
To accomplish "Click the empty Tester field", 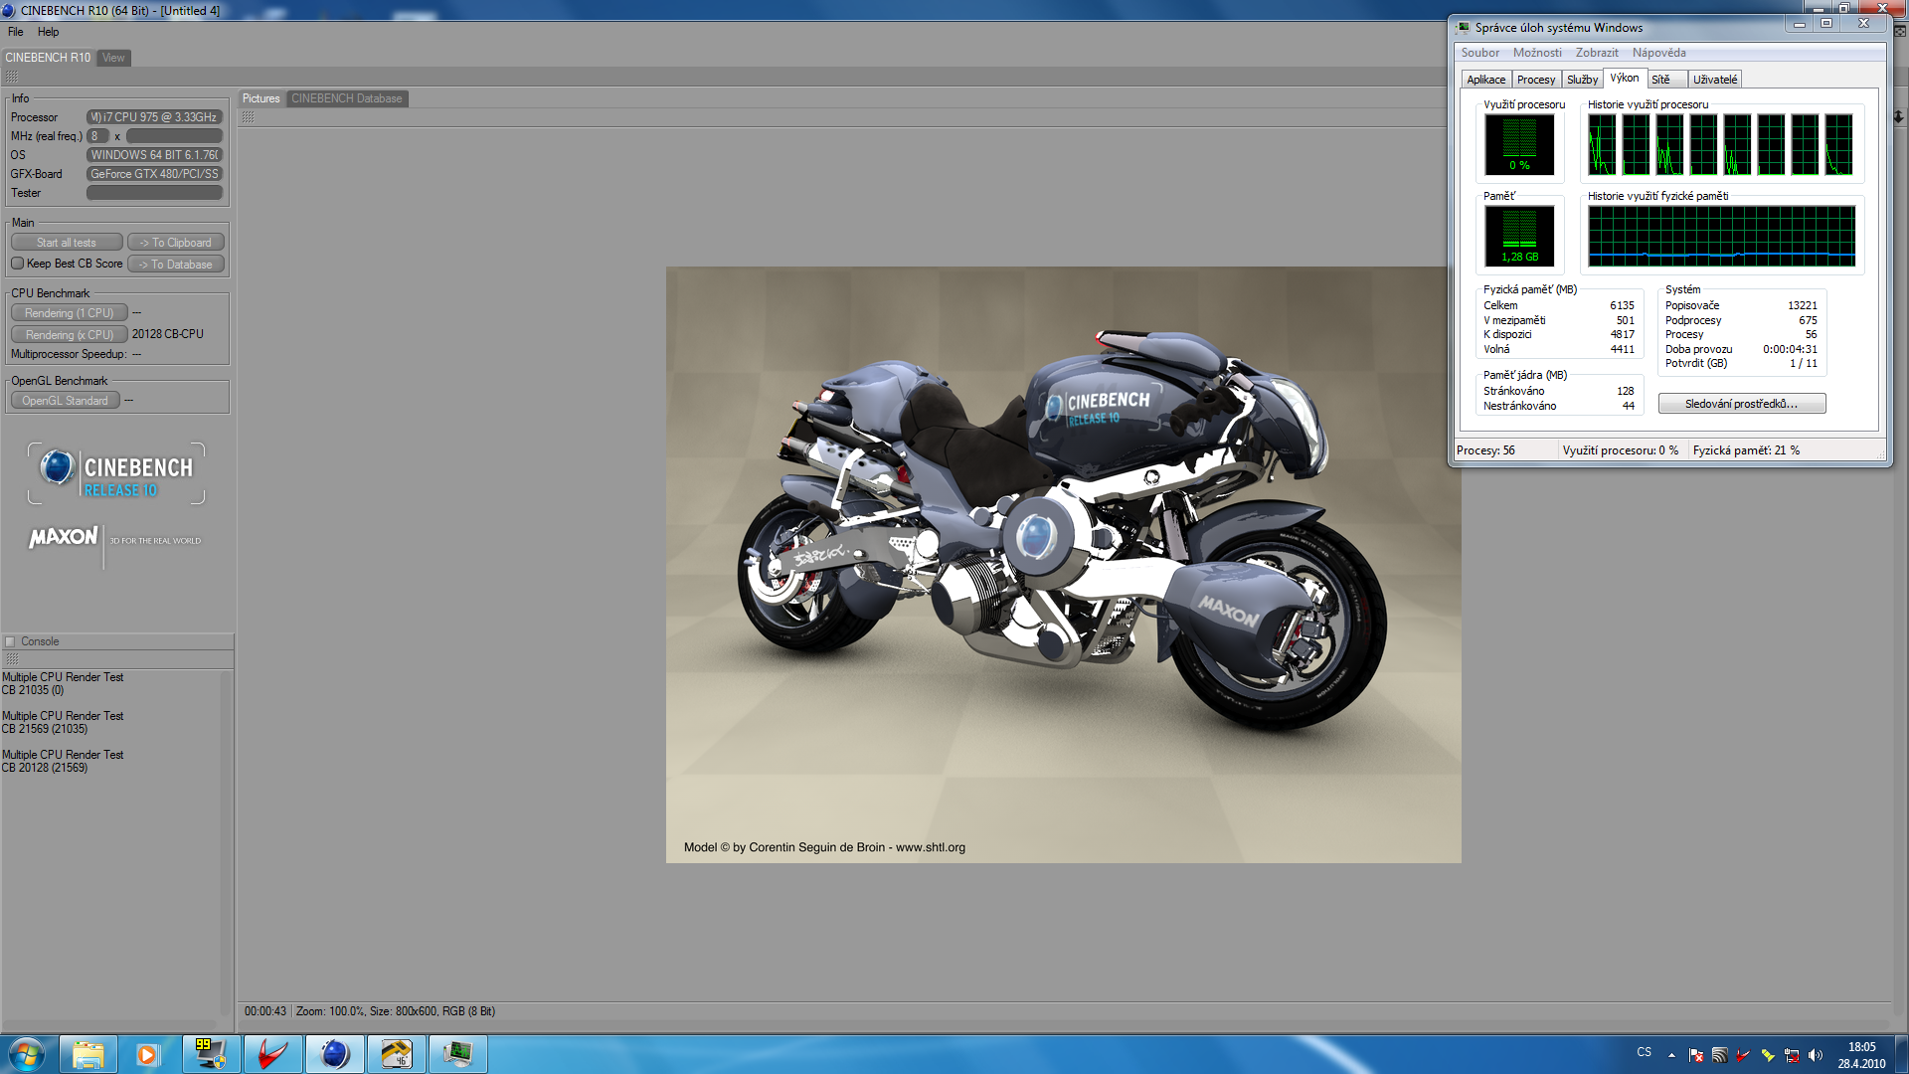I will click(x=154, y=193).
